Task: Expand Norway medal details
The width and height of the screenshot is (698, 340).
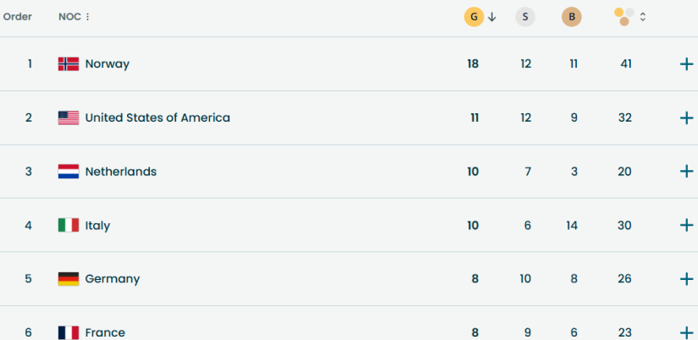Action: [x=686, y=64]
